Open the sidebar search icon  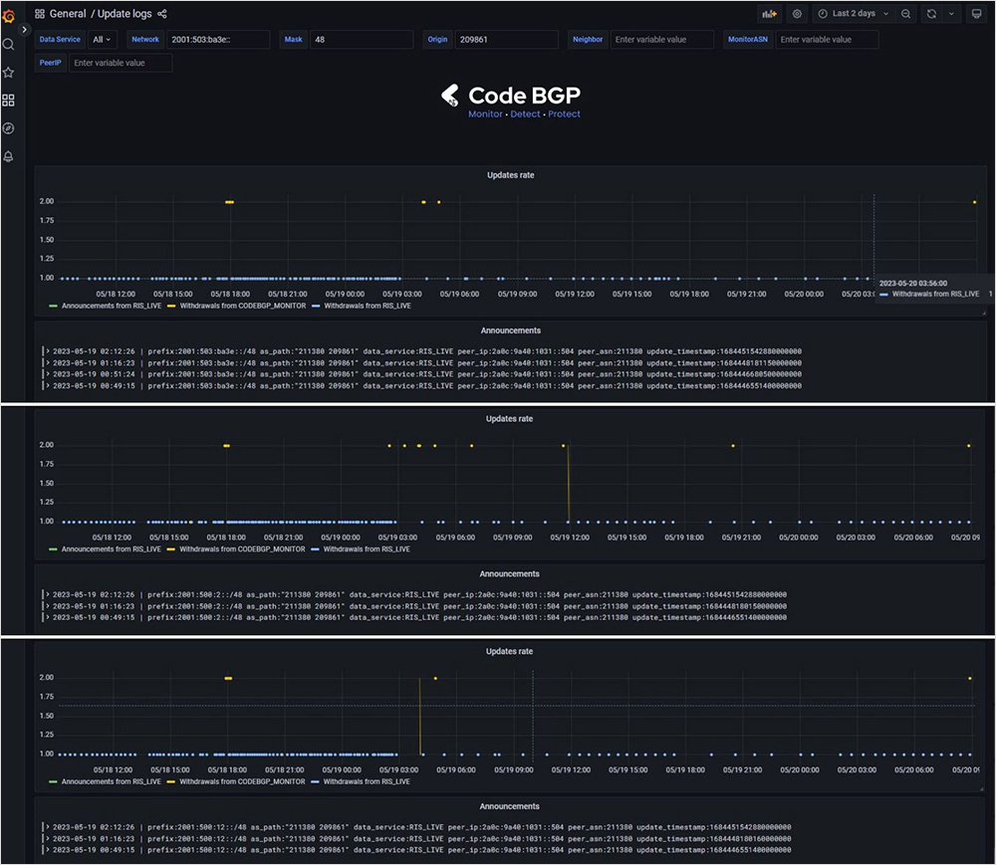(x=9, y=44)
